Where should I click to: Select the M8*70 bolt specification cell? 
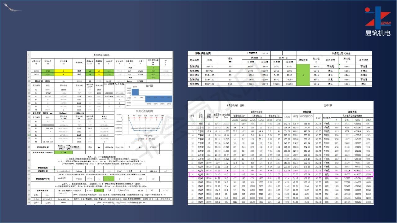[x=209, y=66]
